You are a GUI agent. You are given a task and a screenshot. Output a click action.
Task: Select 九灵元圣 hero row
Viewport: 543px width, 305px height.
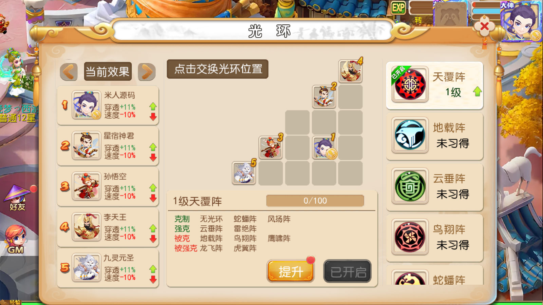(108, 268)
